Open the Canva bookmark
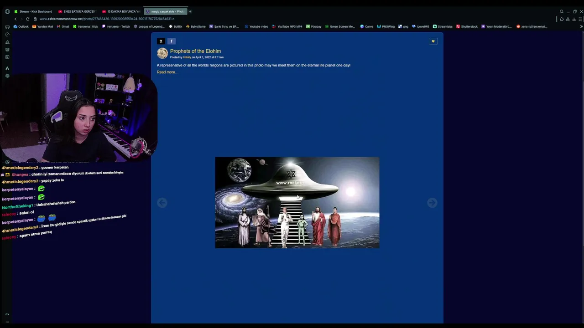Image resolution: width=584 pixels, height=328 pixels. tap(367, 26)
